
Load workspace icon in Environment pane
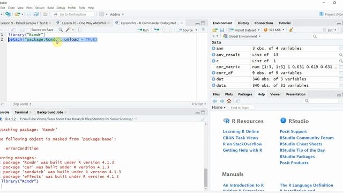click(215, 30)
